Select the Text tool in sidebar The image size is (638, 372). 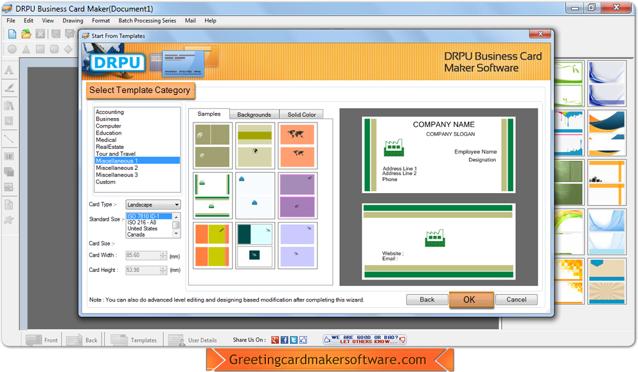9,71
